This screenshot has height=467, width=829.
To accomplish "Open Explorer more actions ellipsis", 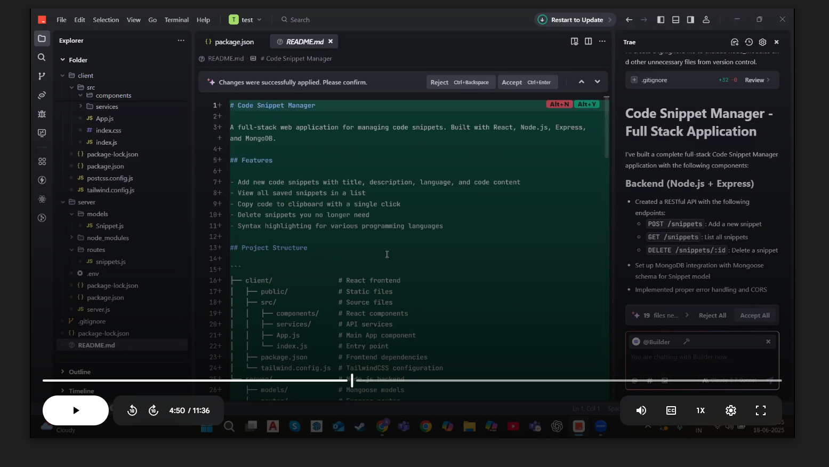I will [x=181, y=41].
